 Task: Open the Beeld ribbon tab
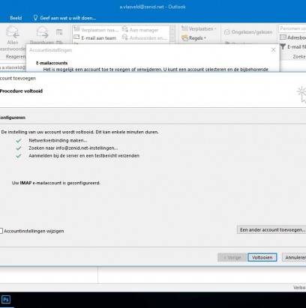pos(16,18)
